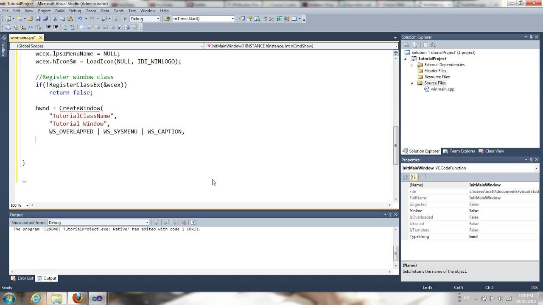The width and height of the screenshot is (543, 305).
Task: Click the Save All icon
Action: coord(45,19)
